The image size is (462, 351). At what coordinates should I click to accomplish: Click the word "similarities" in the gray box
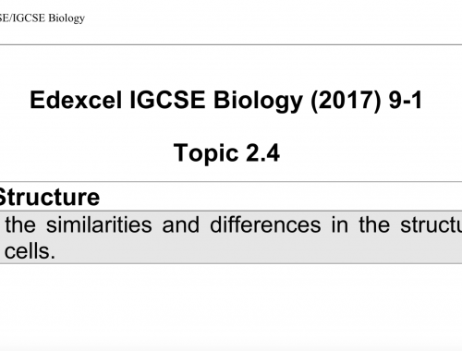coord(99,224)
